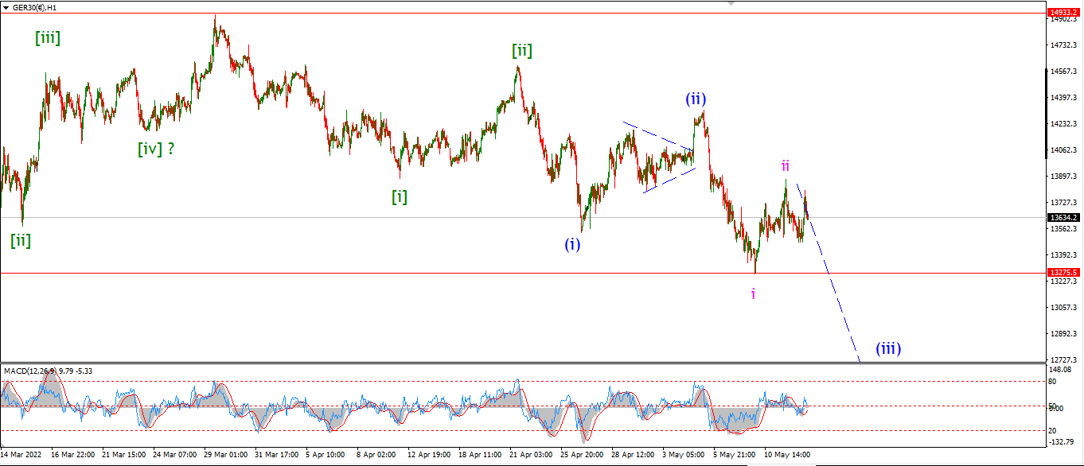Open the chart menu arrow beside GER30
This screenshot has height=466, width=1084.
pyautogui.click(x=6, y=7)
